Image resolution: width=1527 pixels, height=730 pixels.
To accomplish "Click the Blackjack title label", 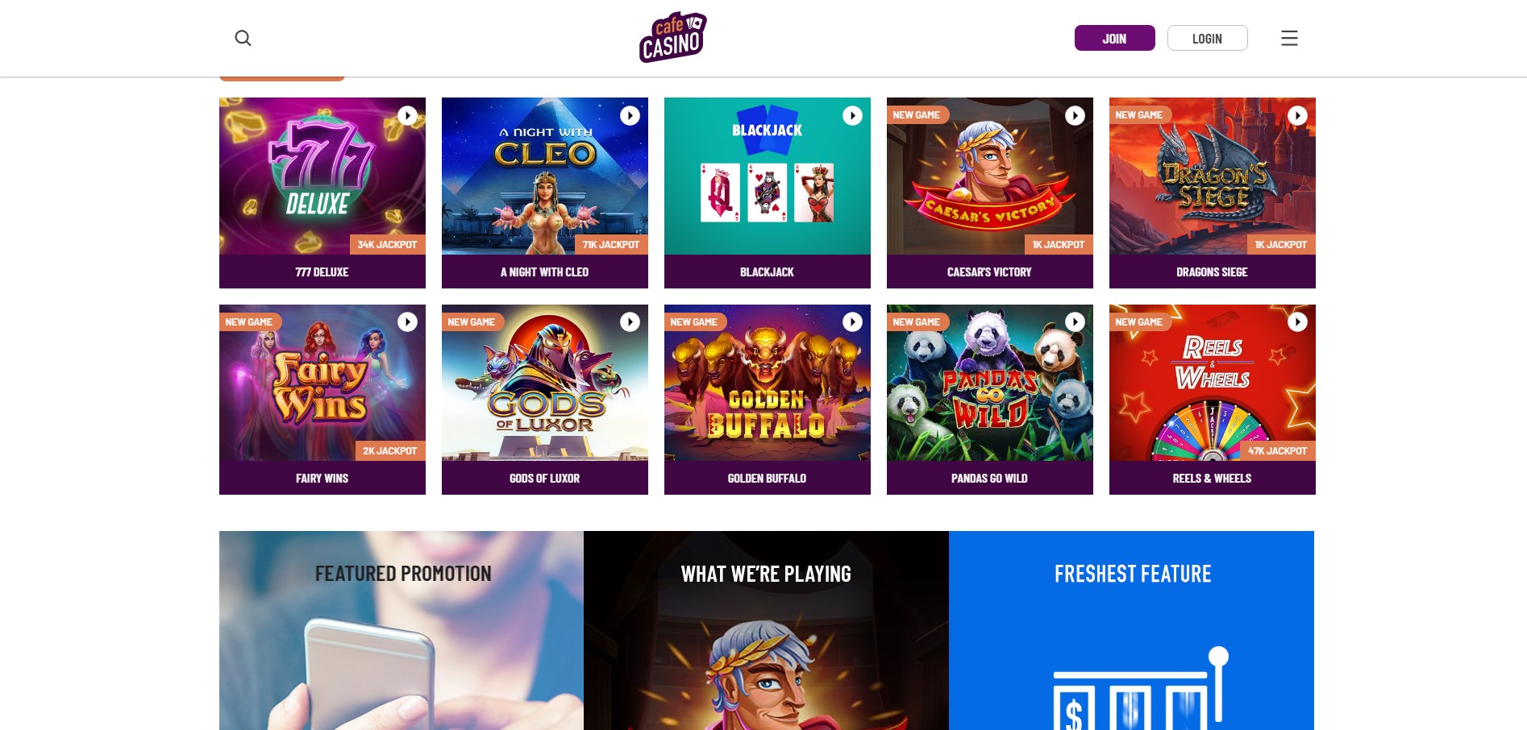I will point(767,272).
